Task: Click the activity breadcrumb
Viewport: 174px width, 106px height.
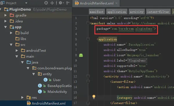Action: [x=137, y=12]
